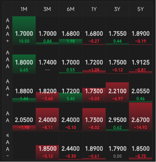Image resolution: width=156 pixels, height=162 pixels.
Task: Click AA 3M cell showing -8.11
Action: tap(47, 117)
